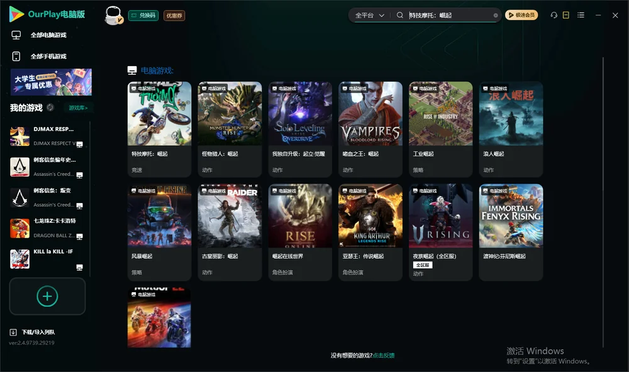
Task: Open the Solo Leveling Overdrive cover
Action: pyautogui.click(x=300, y=114)
